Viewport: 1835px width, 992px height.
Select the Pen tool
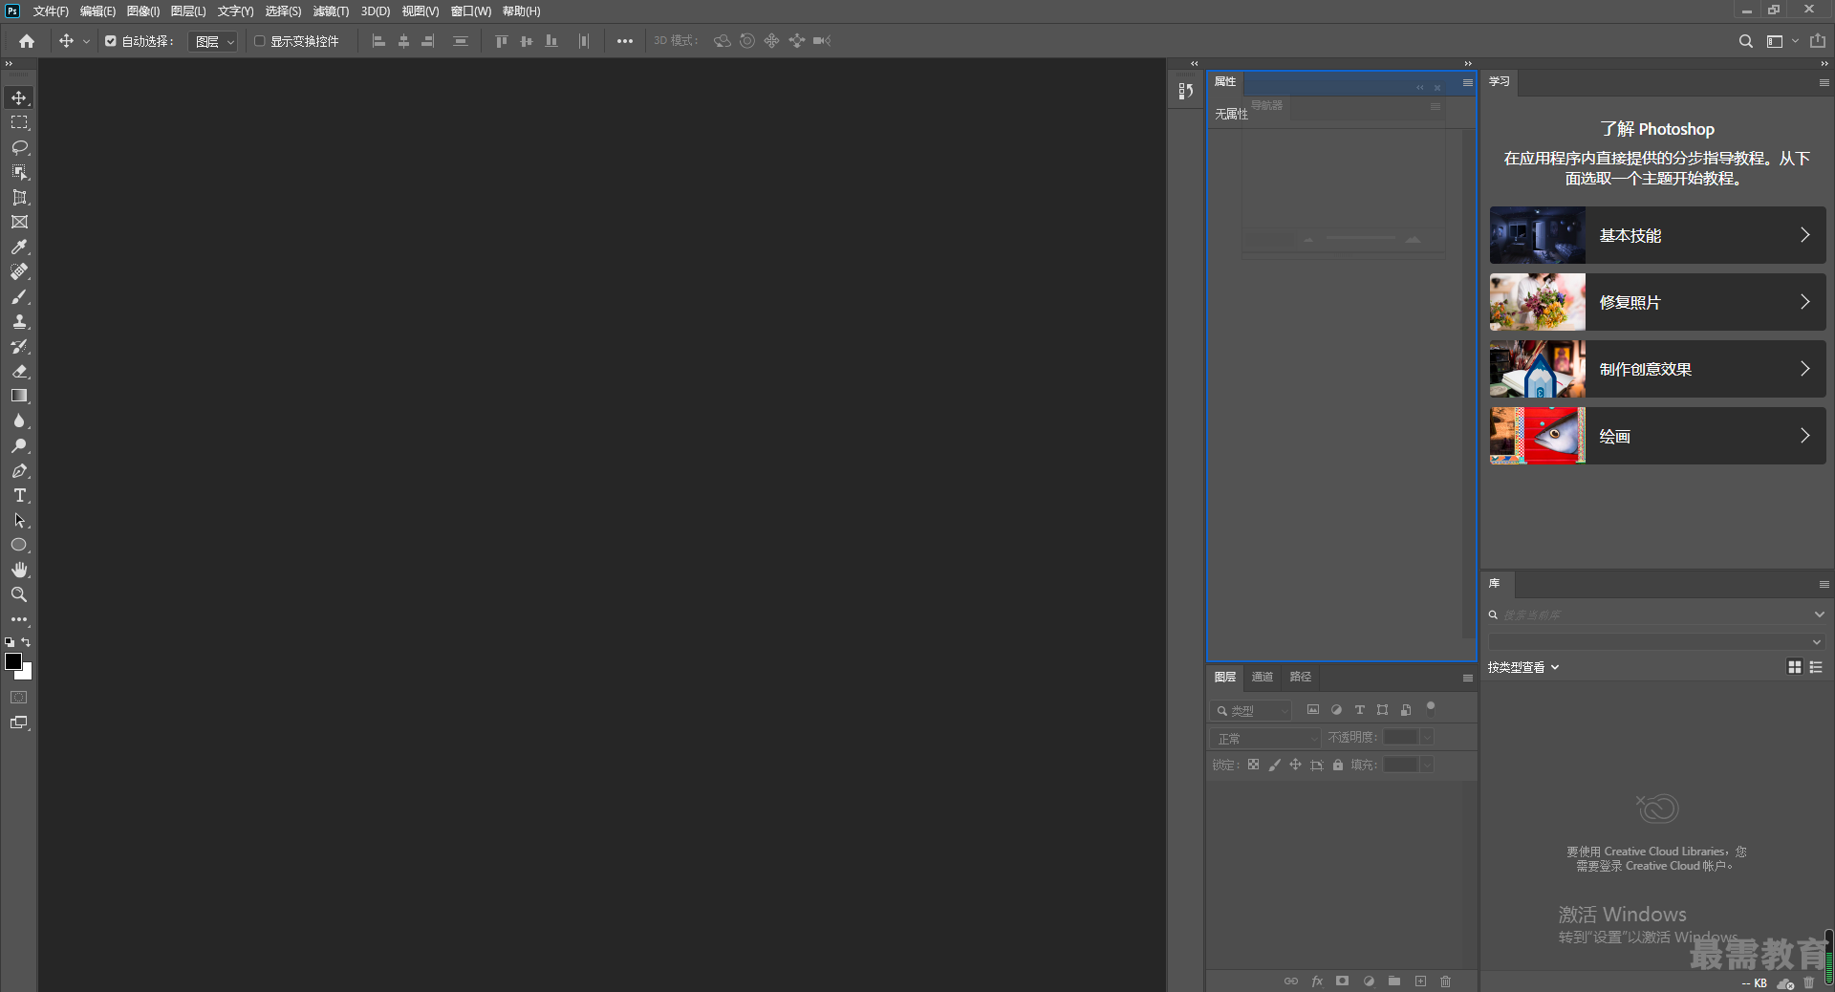(19, 470)
